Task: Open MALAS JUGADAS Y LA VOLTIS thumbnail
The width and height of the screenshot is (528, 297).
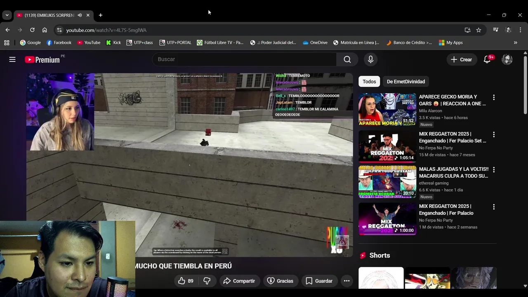Action: pyautogui.click(x=387, y=182)
